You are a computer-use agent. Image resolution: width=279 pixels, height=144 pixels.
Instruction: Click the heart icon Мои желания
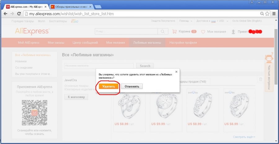pos(203,32)
